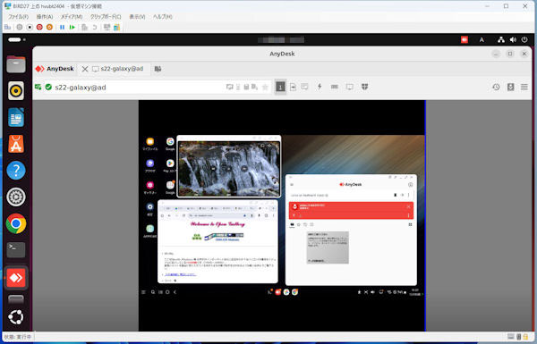The width and height of the screenshot is (537, 344).
Task: Click the gray Start VM toolbar icon
Action: pyautogui.click(x=20, y=27)
